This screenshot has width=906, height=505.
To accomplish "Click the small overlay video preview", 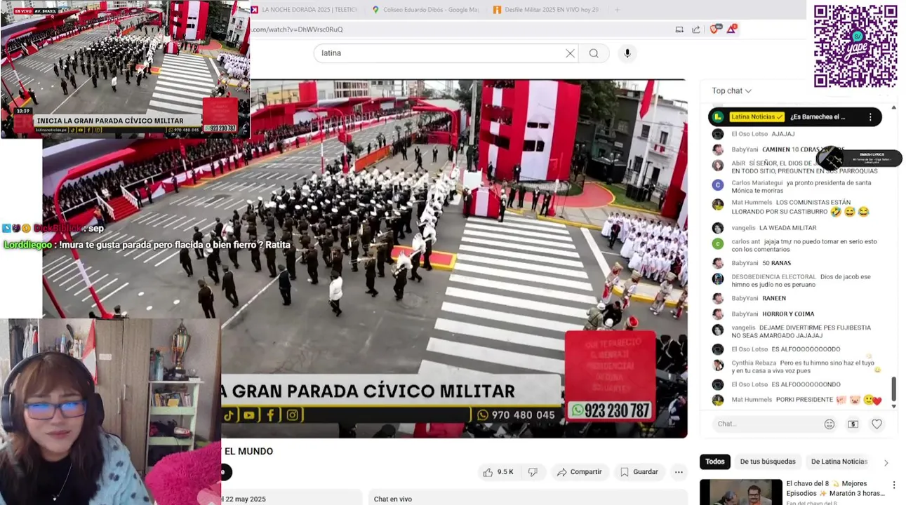I will coord(125,68).
